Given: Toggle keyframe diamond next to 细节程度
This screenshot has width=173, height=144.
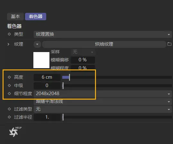Looking at the screenshot, I should (9, 94).
